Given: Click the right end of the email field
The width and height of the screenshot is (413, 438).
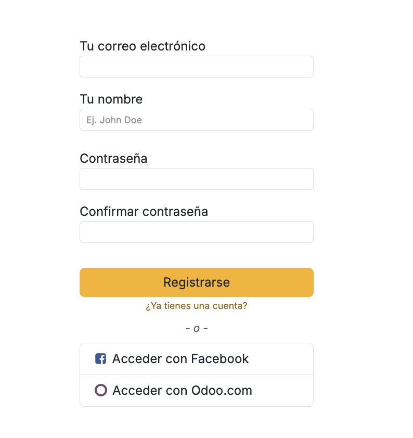Looking at the screenshot, I should (304, 67).
